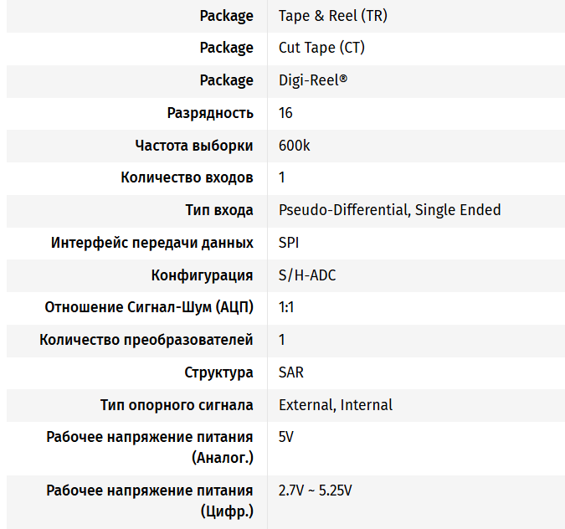
Task: Click the Количество входов label
Action: (x=187, y=177)
